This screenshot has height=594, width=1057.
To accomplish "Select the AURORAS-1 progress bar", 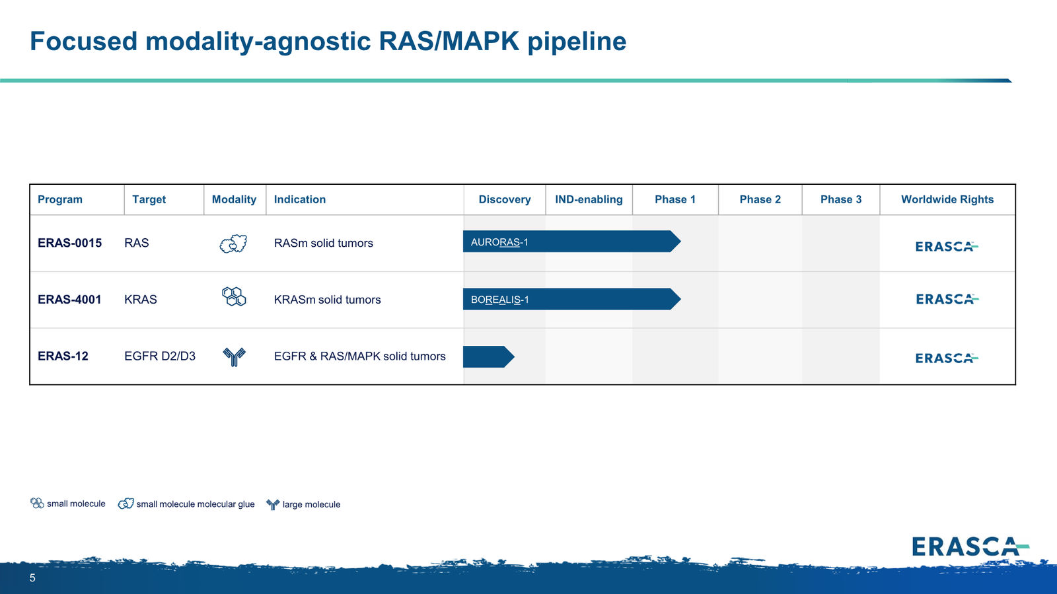I will pyautogui.click(x=572, y=242).
